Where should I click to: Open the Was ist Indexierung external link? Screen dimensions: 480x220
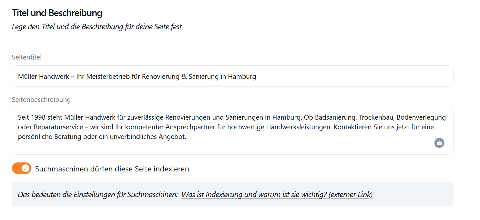(277, 195)
